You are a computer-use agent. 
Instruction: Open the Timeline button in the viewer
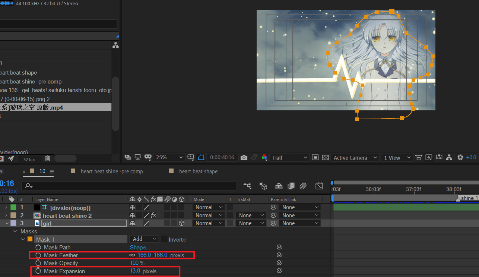tap(439, 158)
